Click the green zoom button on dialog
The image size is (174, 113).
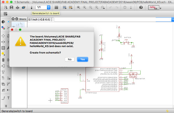pos(20,30)
